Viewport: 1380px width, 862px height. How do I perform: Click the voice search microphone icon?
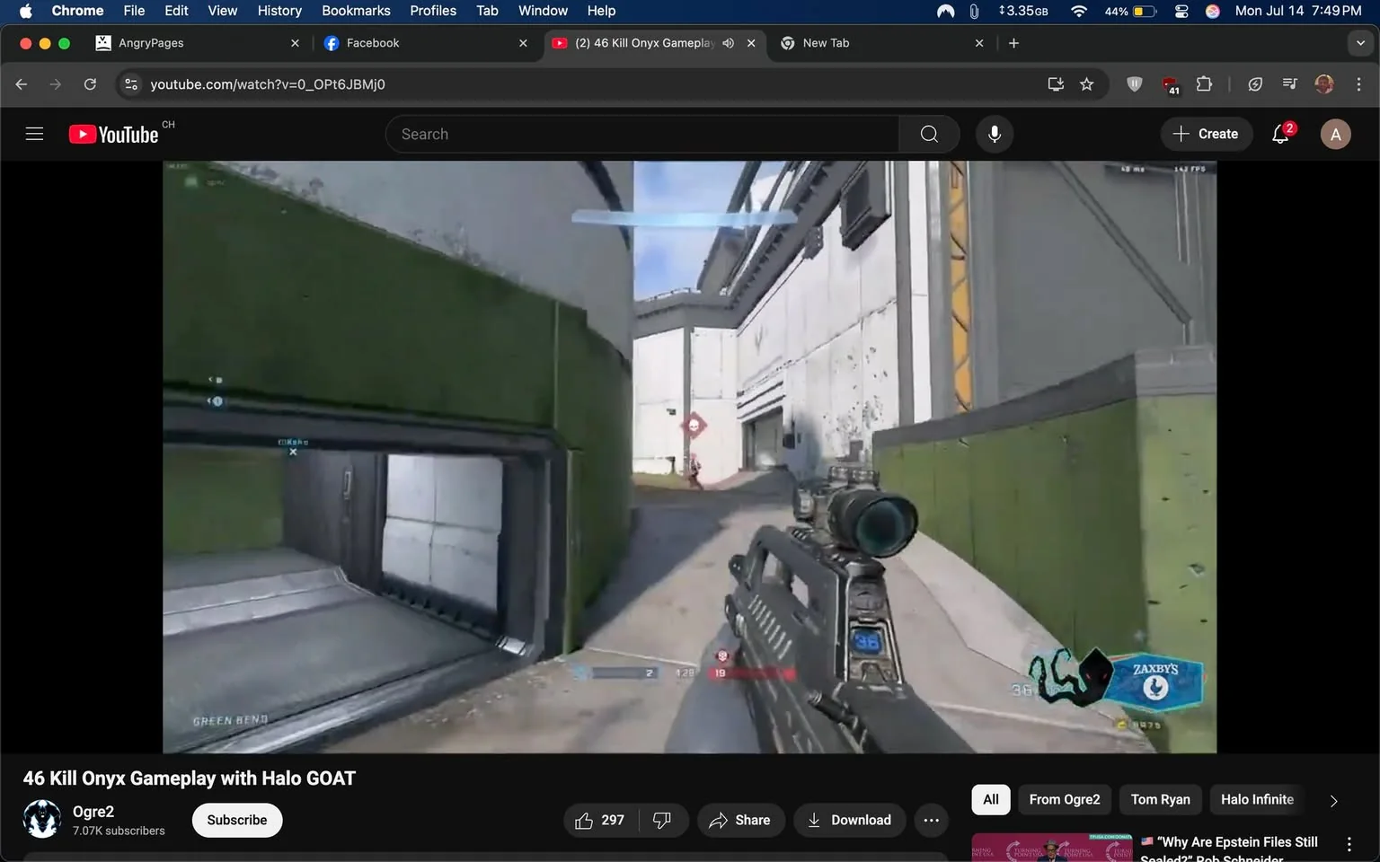995,134
